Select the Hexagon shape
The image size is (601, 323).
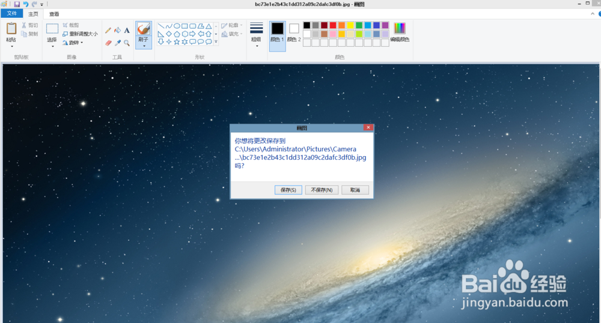(x=185, y=34)
